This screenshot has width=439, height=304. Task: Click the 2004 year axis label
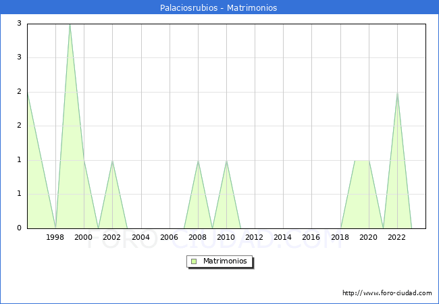tap(140, 237)
